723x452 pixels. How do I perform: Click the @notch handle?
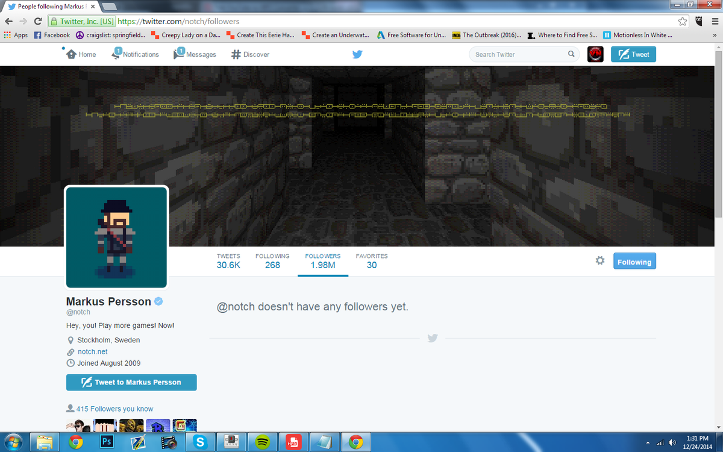[78, 312]
